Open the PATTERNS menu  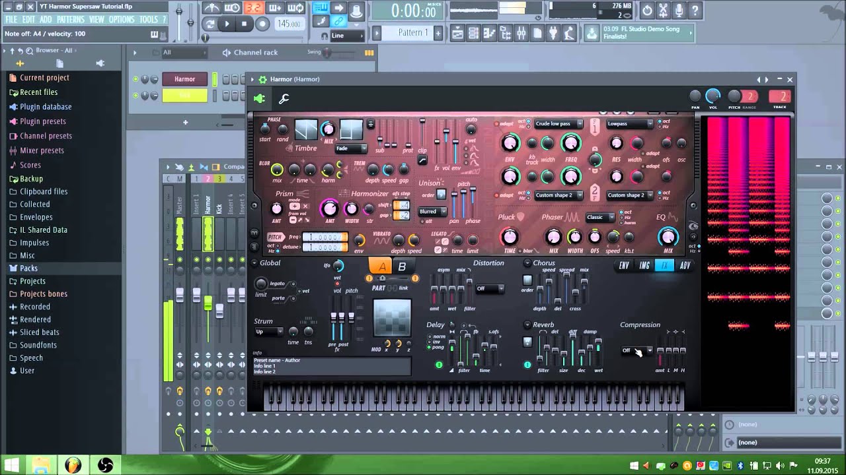70,20
